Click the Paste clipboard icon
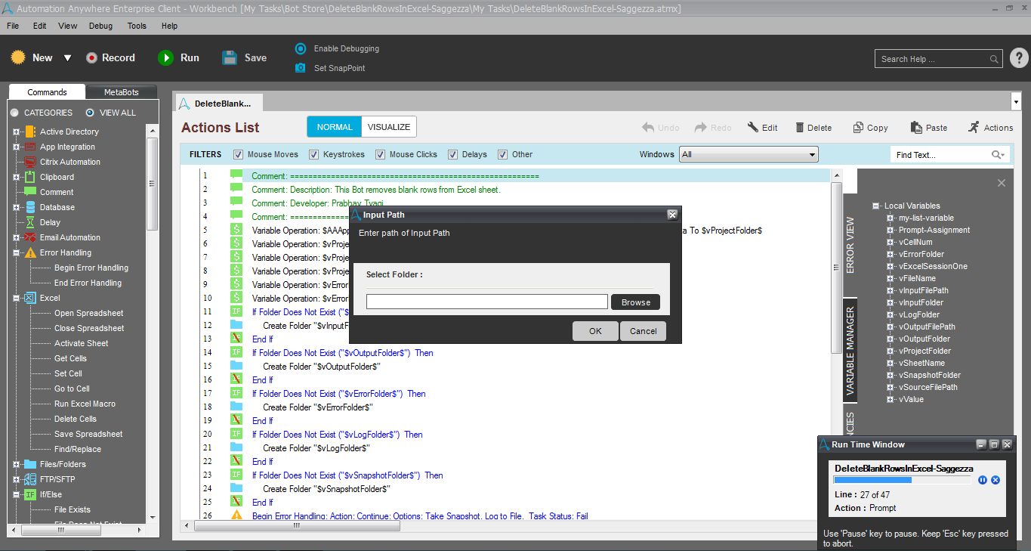This screenshot has width=1031, height=551. (916, 128)
